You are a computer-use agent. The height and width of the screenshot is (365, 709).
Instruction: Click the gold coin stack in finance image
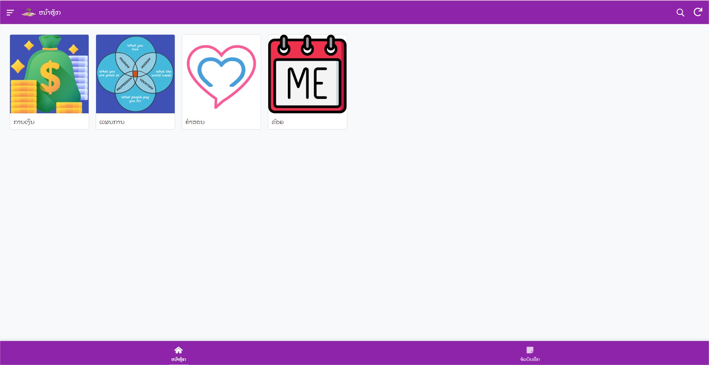23,97
